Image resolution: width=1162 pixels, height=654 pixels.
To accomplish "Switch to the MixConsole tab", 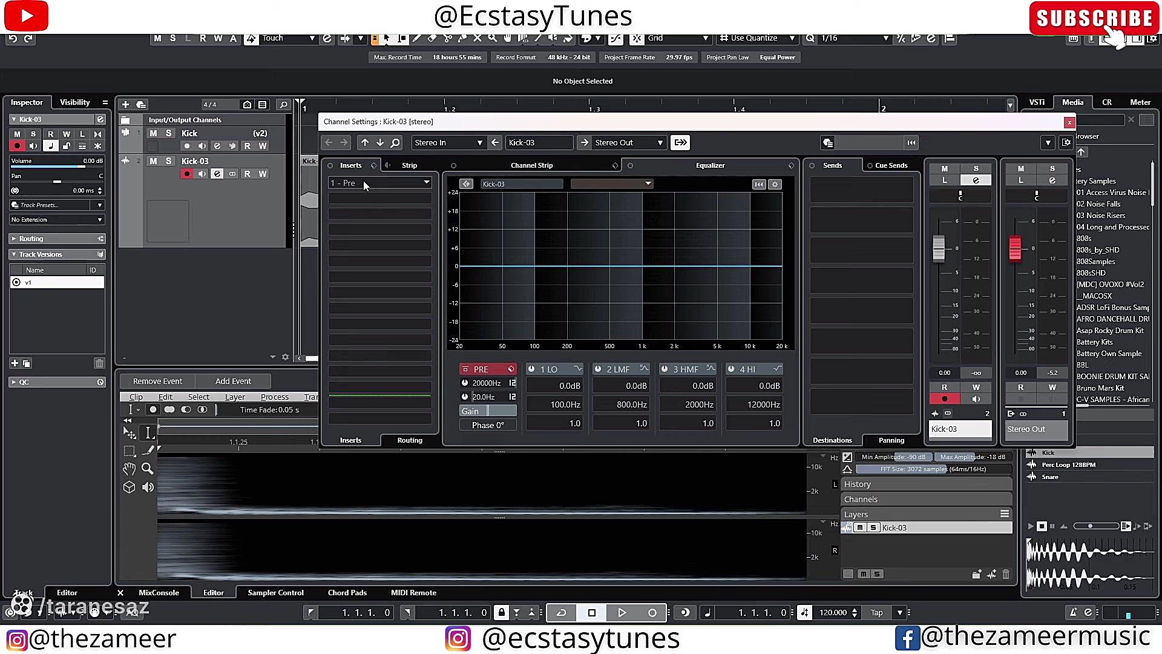I will (159, 593).
